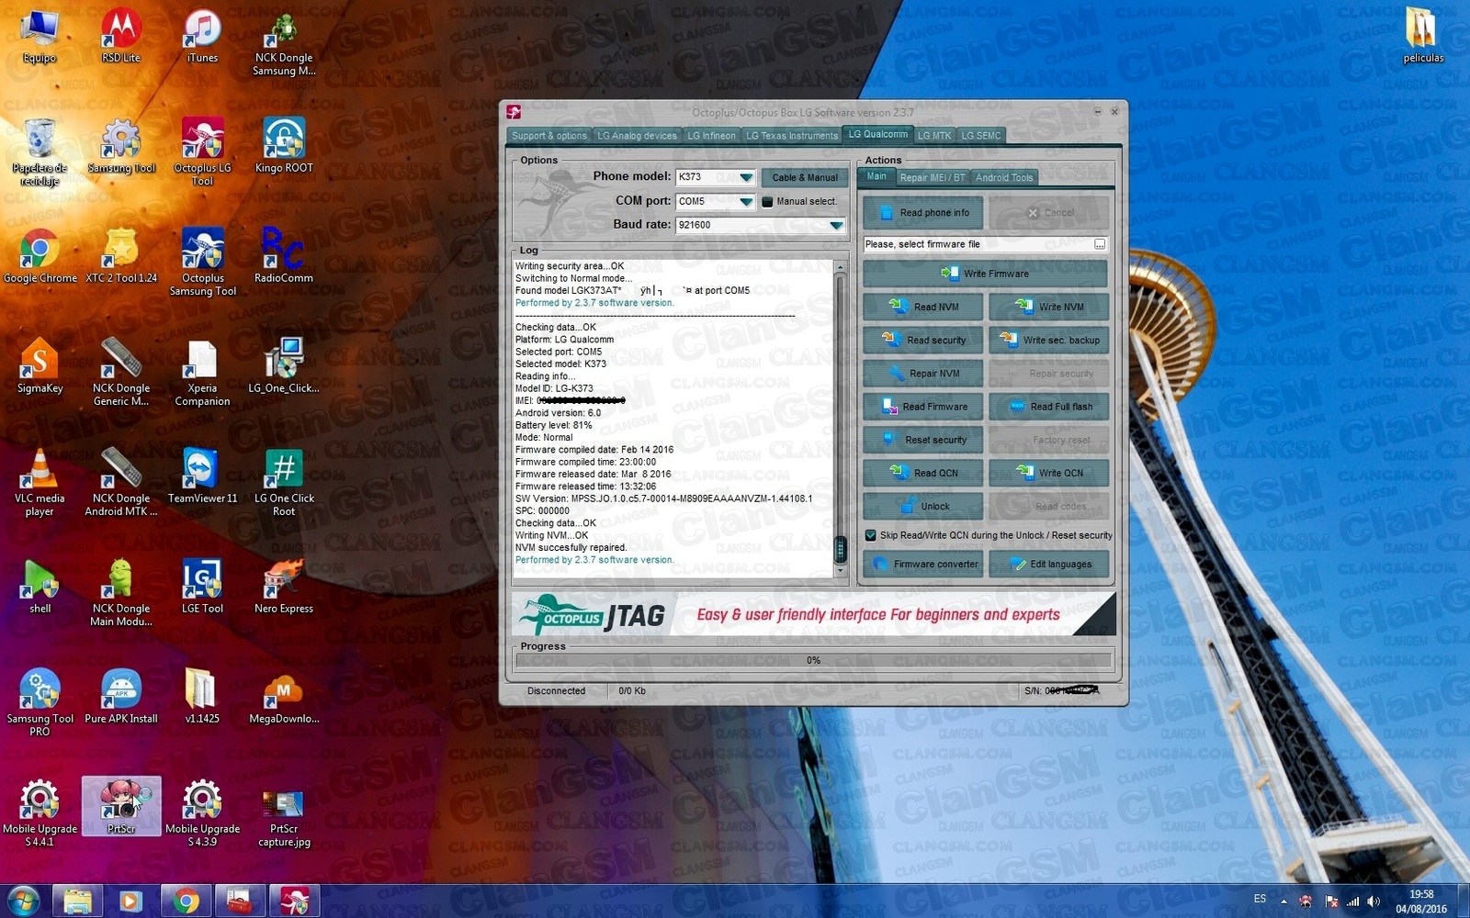This screenshot has width=1470, height=918.
Task: Switch to LG SEMC tab
Action: [981, 136]
